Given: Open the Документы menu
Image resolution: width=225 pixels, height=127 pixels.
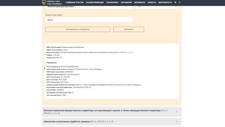Looking at the screenshot, I should pos(140,2).
